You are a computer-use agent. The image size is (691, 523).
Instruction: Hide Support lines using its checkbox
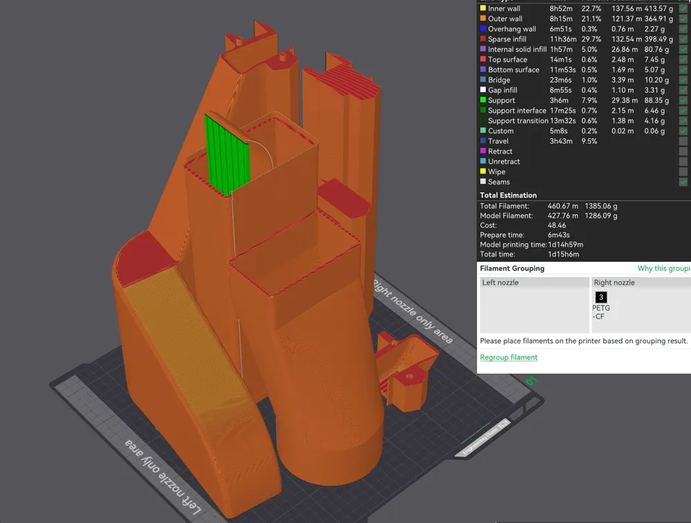(x=683, y=100)
